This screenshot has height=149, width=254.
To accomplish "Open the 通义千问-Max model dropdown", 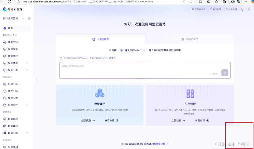I will (x=133, y=50).
